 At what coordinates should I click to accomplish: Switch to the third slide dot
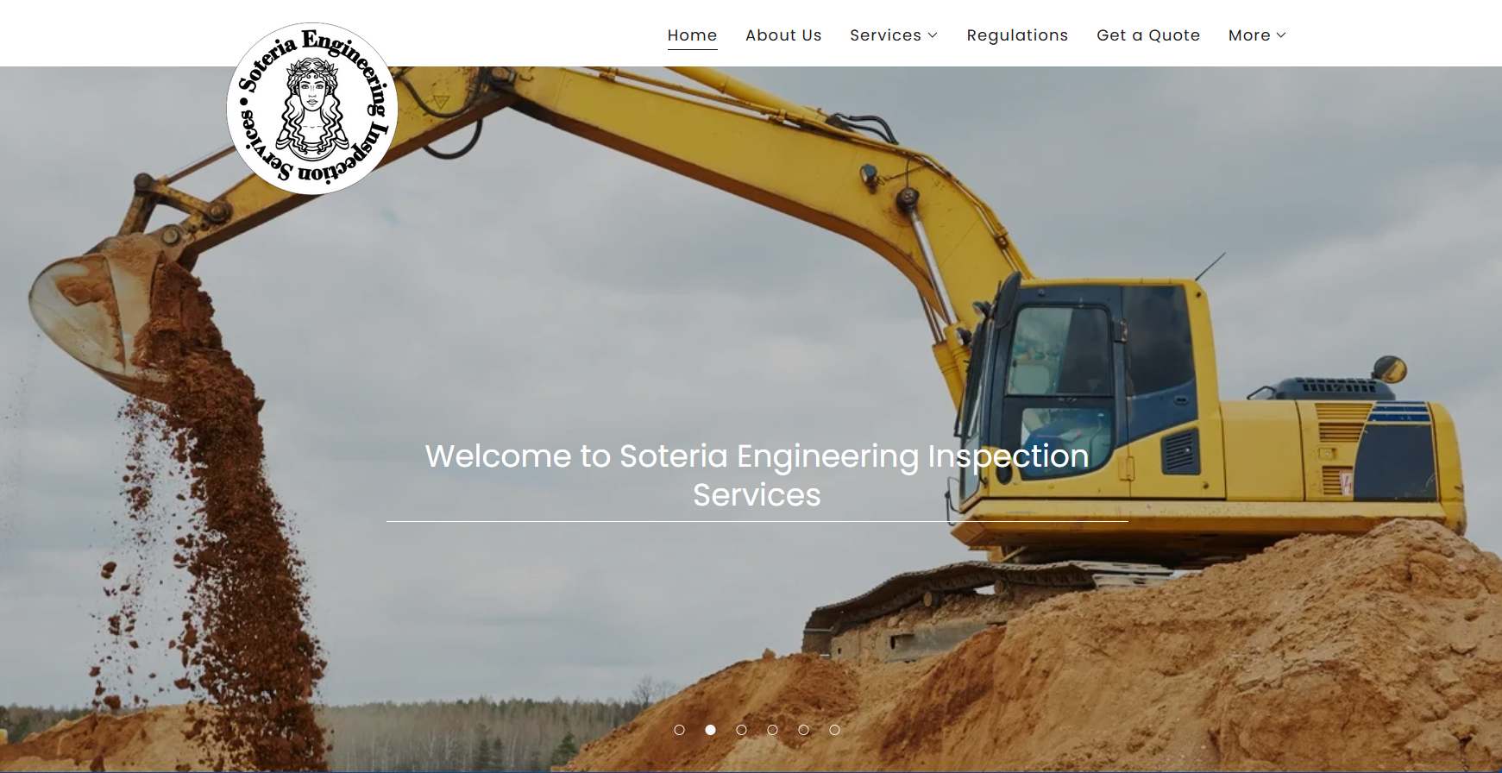pos(742,730)
